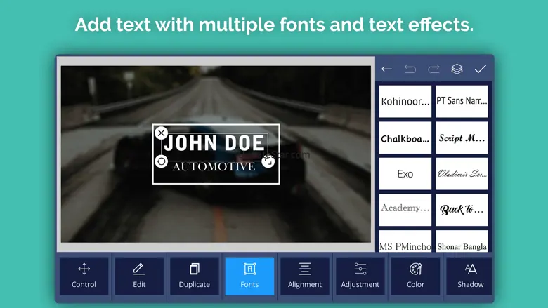This screenshot has height=308, width=548.
Task: Confirm changes with the checkmark
Action: point(480,69)
